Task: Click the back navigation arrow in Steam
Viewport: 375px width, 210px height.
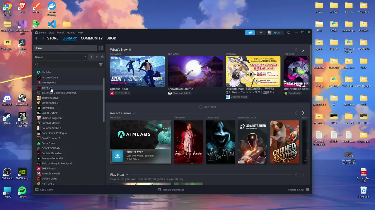Action: point(37,38)
